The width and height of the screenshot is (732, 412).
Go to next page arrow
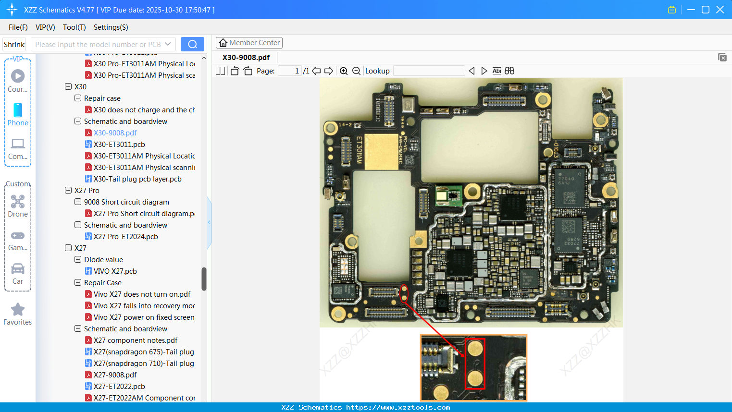[329, 71]
